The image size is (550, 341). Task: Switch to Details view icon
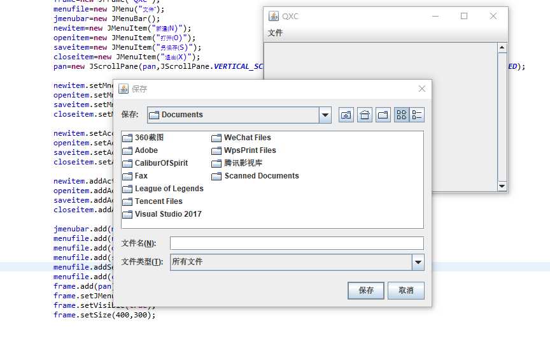(417, 115)
